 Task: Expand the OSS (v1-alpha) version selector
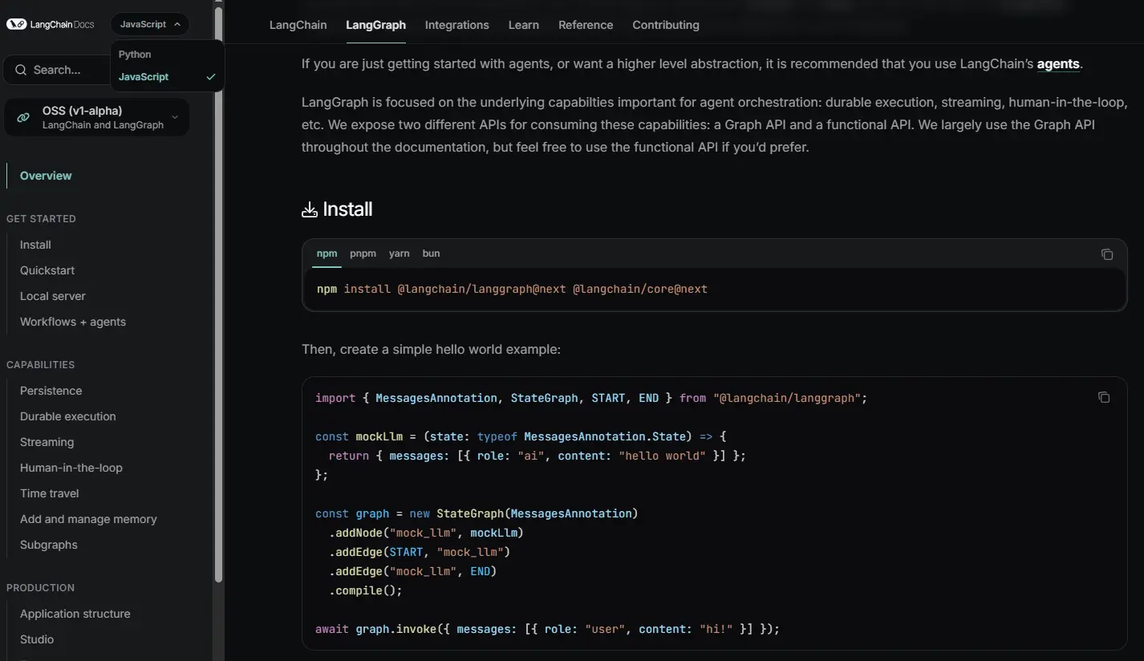click(175, 117)
